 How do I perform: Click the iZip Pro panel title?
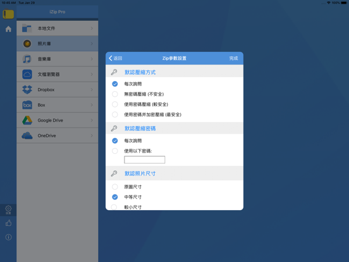pos(58,12)
